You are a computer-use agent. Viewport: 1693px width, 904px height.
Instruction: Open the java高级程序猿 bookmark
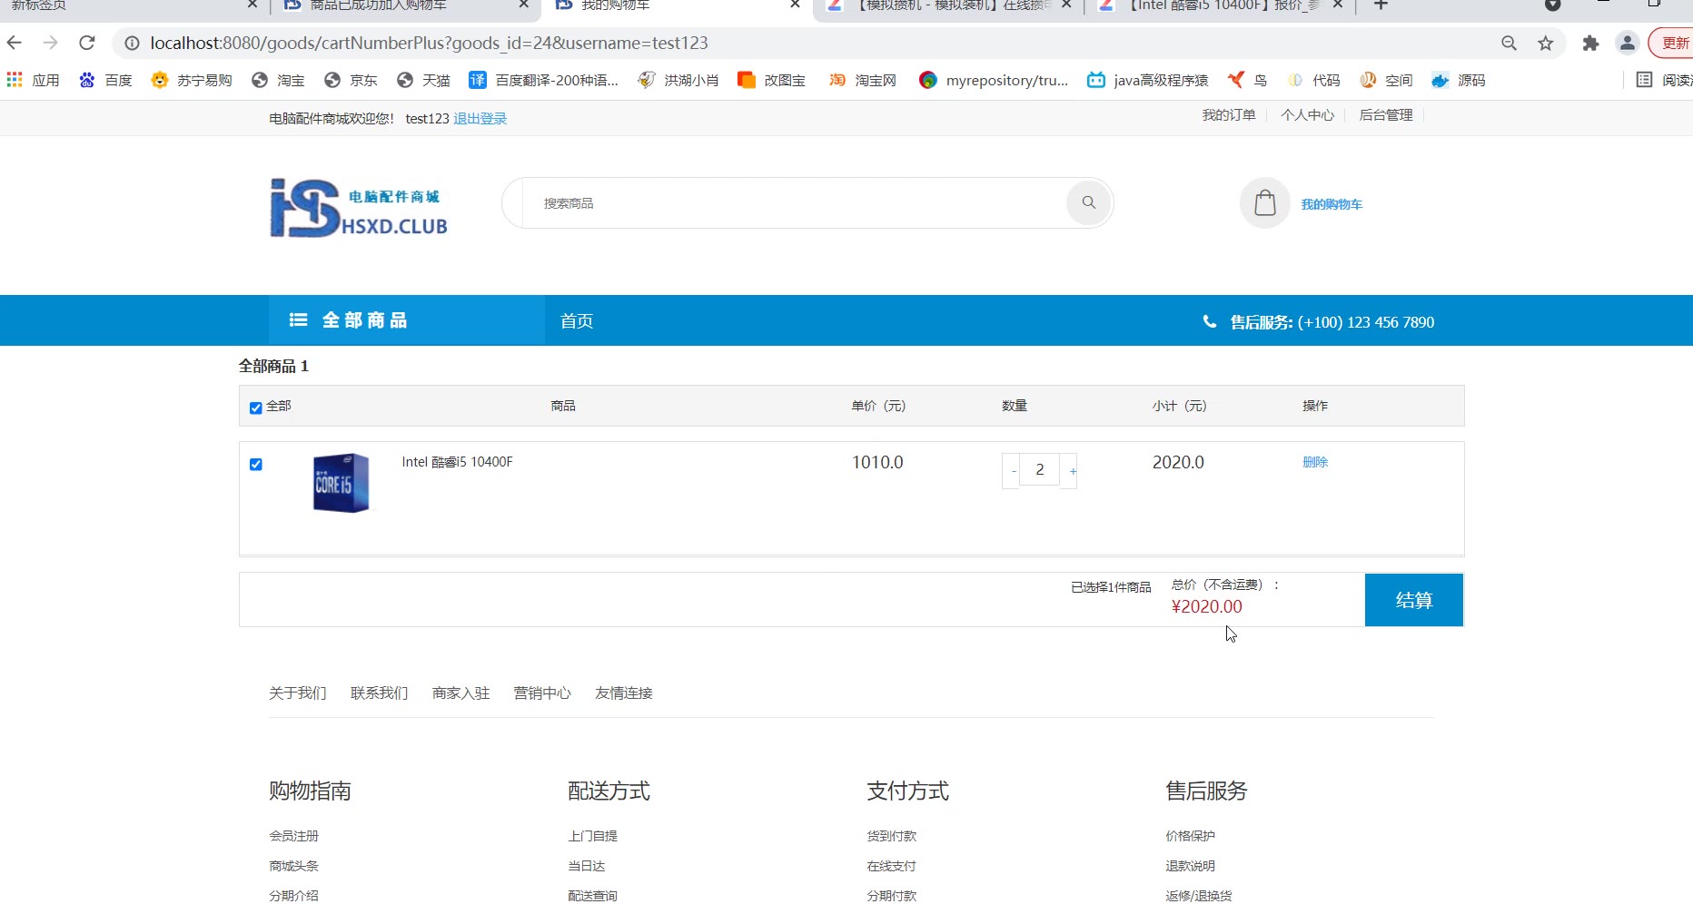tap(1148, 80)
